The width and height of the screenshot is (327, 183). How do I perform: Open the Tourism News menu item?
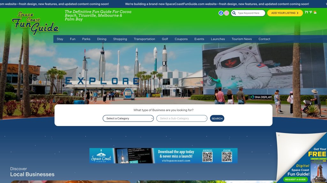pos(242,39)
